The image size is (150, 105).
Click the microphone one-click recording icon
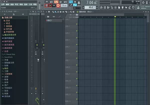click(129, 7)
